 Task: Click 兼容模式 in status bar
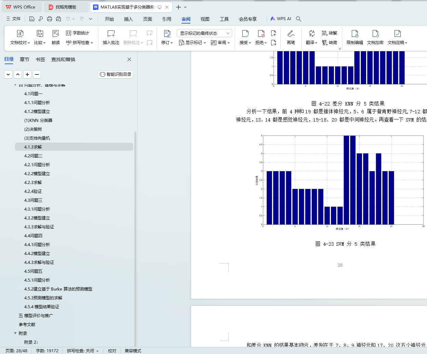click(x=133, y=351)
